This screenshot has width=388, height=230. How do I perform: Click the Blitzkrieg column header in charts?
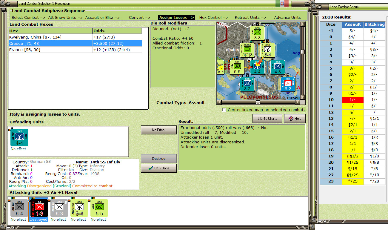(x=374, y=24)
